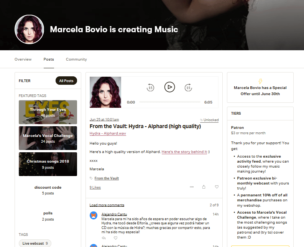The height and width of the screenshot is (247, 304).
Task: Filter by Marcela's Vocal Challenge tag
Action: click(x=48, y=138)
